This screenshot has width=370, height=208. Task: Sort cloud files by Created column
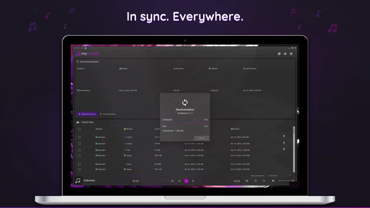[x=235, y=129]
